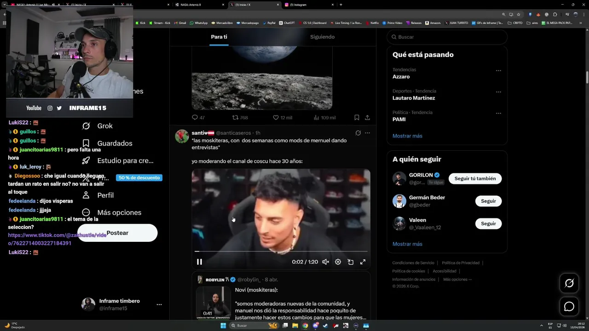Screen dimensions: 589x331
Task: Seek on the video progress bar
Action: [281, 251]
